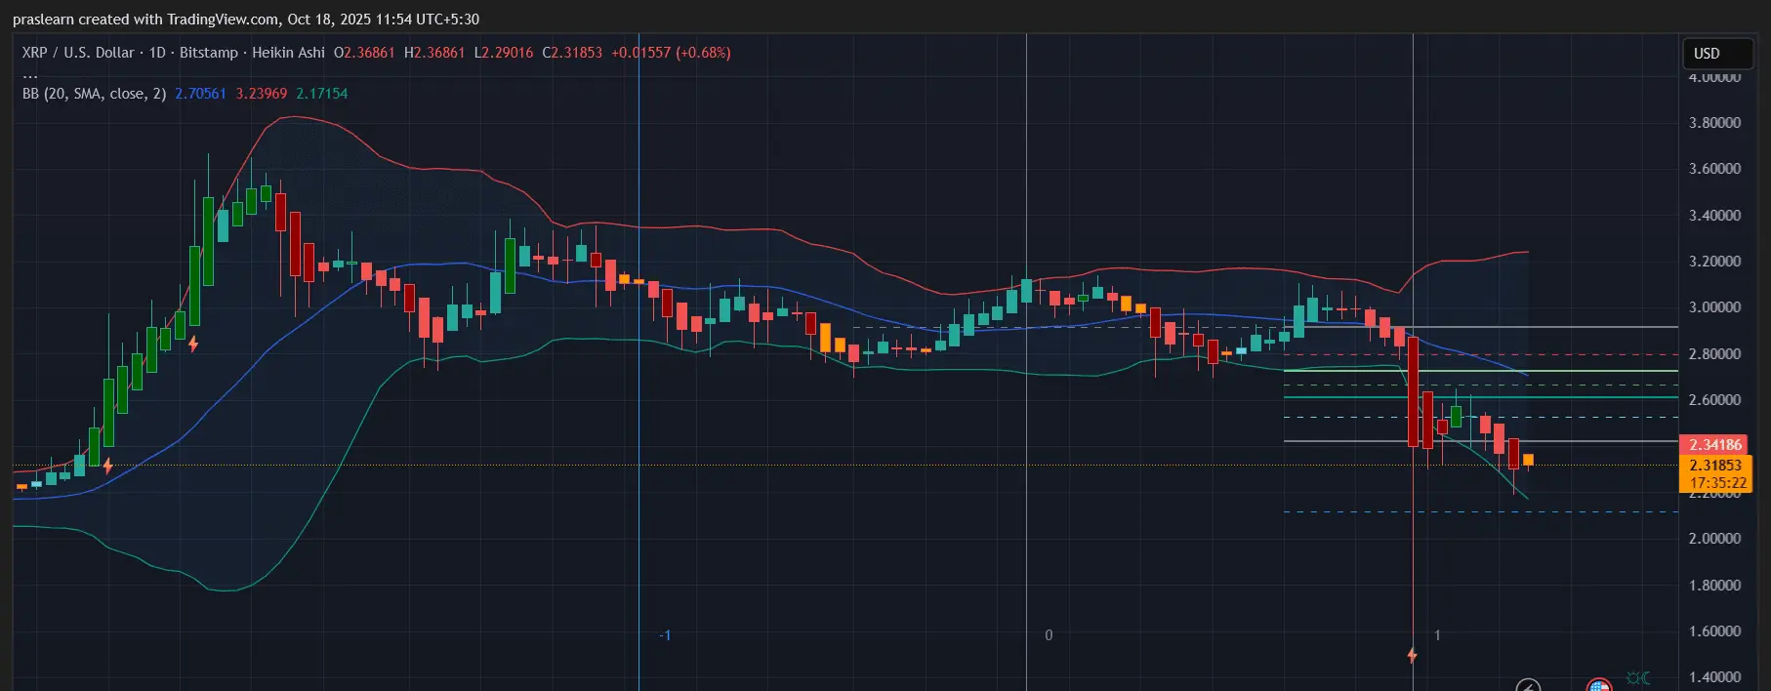1771x691 pixels.
Task: Select the gray vertical line labeled 0
Action: [x=1026, y=361]
